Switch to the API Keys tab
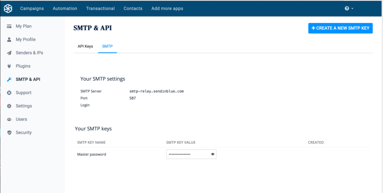The width and height of the screenshot is (383, 193). tap(85, 46)
